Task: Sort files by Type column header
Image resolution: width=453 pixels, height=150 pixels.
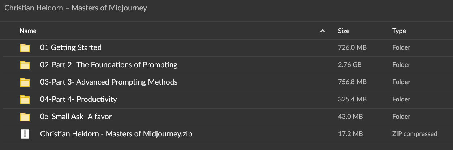Action: point(399,31)
